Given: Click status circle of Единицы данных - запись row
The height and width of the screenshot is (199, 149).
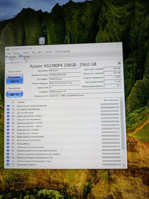Looking at the screenshot, I should point(8,127).
